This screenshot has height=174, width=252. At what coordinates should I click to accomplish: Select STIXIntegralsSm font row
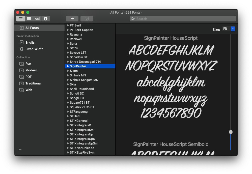(90, 130)
